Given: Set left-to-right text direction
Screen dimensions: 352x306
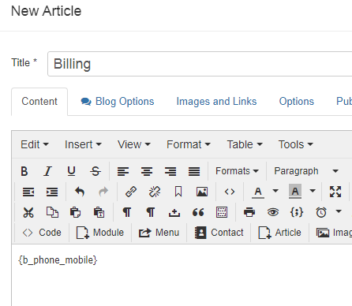Looking at the screenshot, I should (x=127, y=212).
